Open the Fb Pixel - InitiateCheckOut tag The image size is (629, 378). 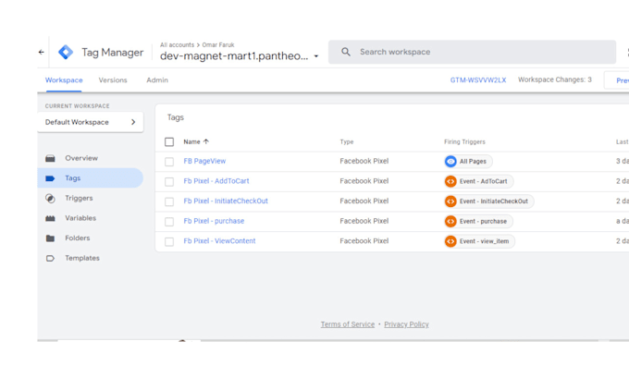tap(226, 201)
